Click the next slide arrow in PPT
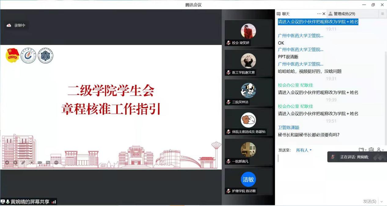 click(15, 163)
